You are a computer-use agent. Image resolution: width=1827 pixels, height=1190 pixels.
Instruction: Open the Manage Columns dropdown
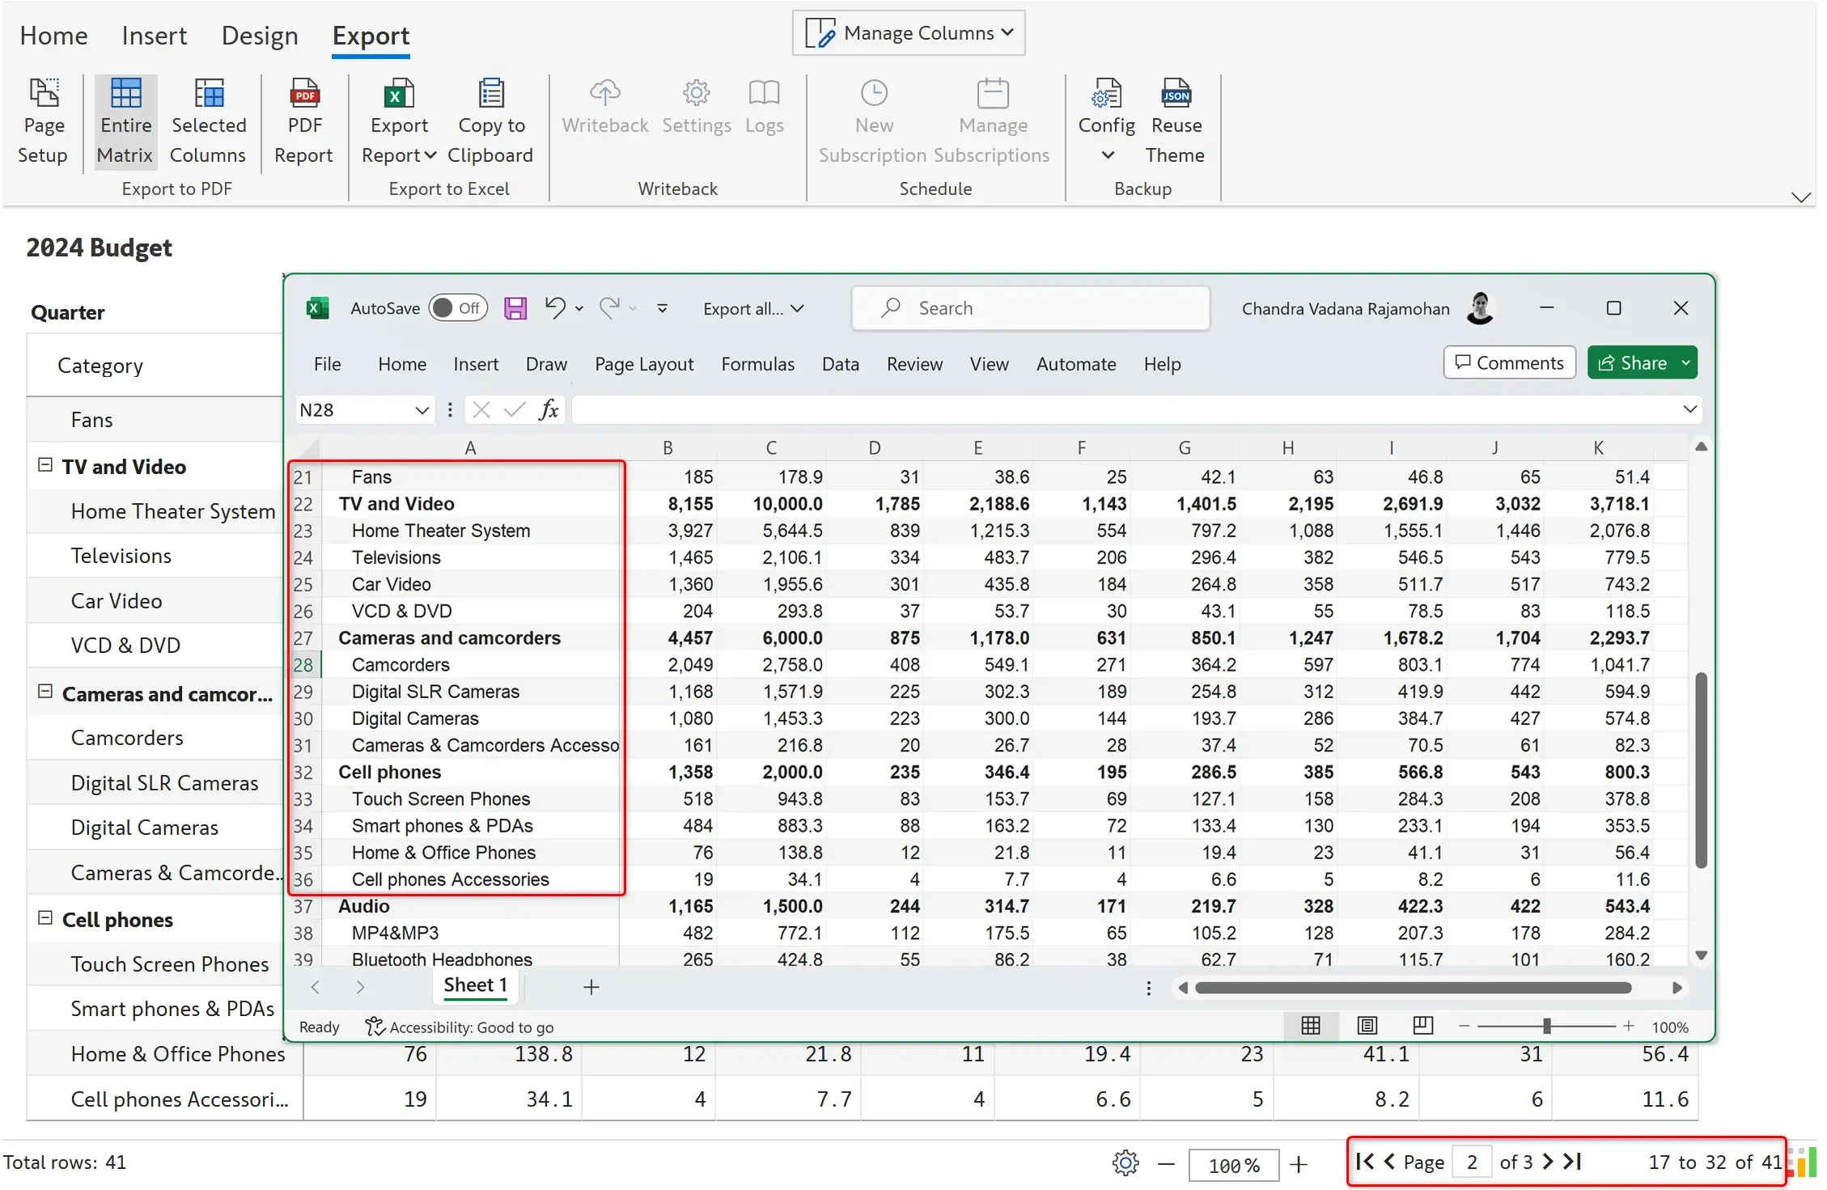click(908, 32)
